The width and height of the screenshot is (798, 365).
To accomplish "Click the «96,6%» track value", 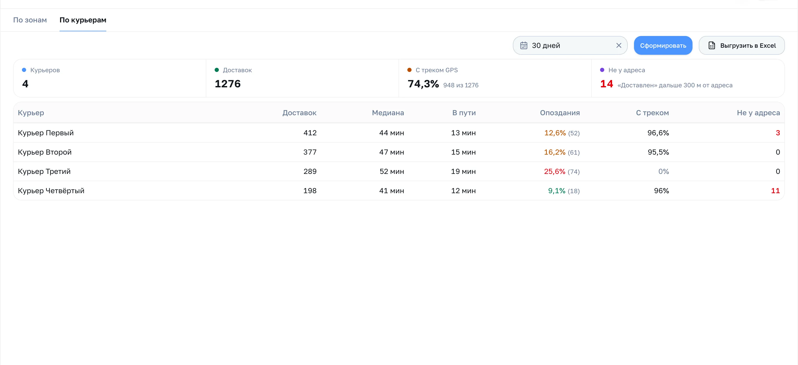I will pos(658,133).
